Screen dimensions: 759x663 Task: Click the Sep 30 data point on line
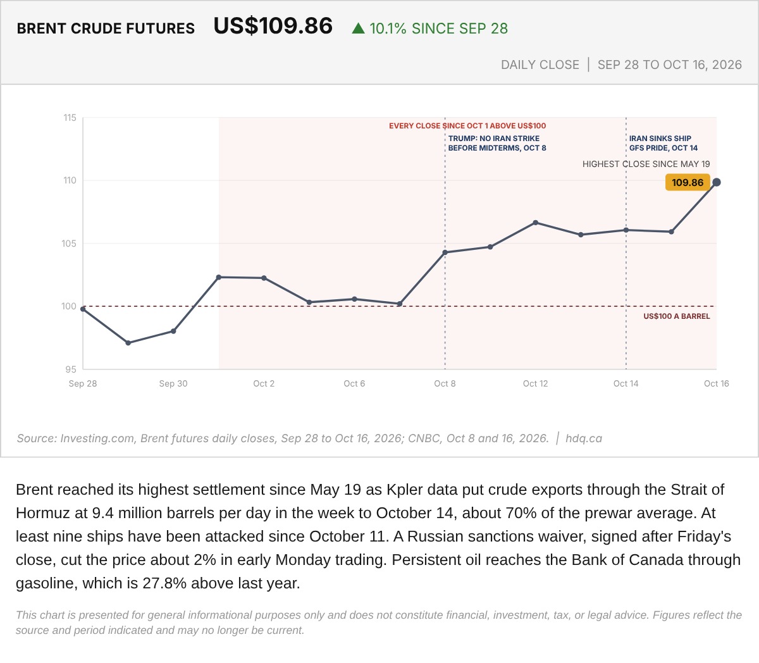coord(173,331)
